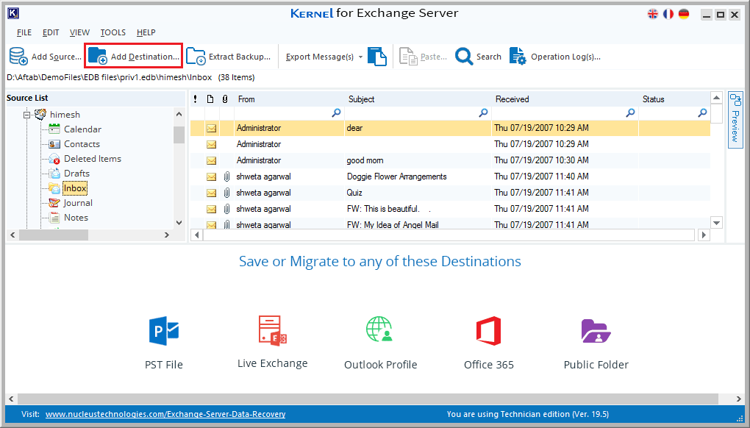Screen dimensions: 750x428
Task: Click the PST File destination icon
Action: 163,330
